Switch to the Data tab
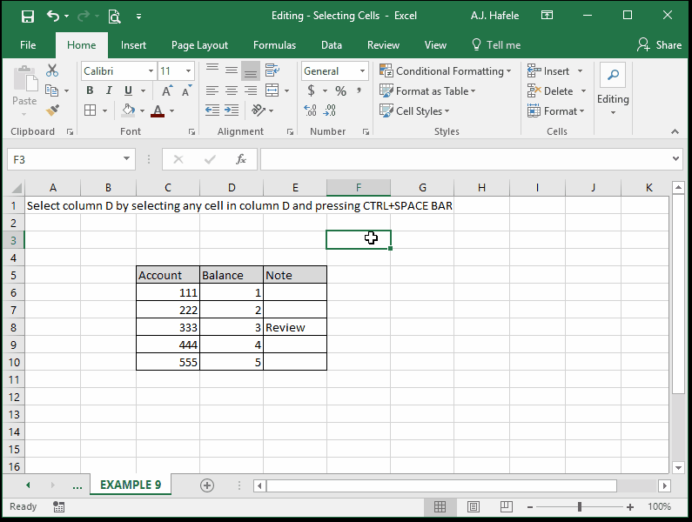692x522 pixels. pos(332,45)
